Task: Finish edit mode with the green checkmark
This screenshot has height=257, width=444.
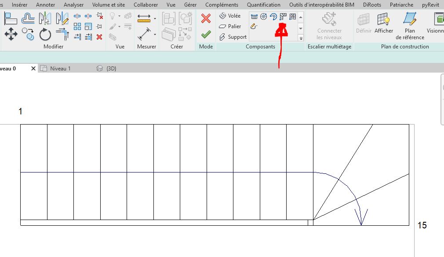Action: pos(206,34)
